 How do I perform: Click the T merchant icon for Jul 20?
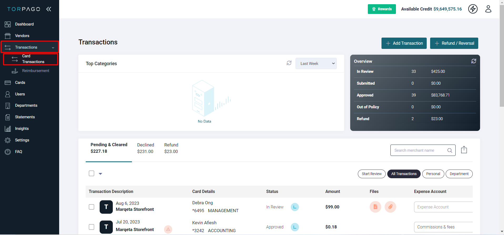tap(106, 227)
